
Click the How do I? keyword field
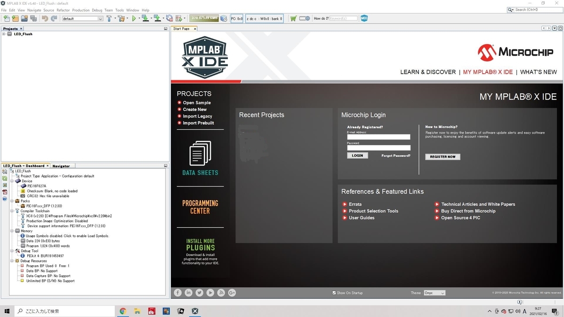(344, 18)
